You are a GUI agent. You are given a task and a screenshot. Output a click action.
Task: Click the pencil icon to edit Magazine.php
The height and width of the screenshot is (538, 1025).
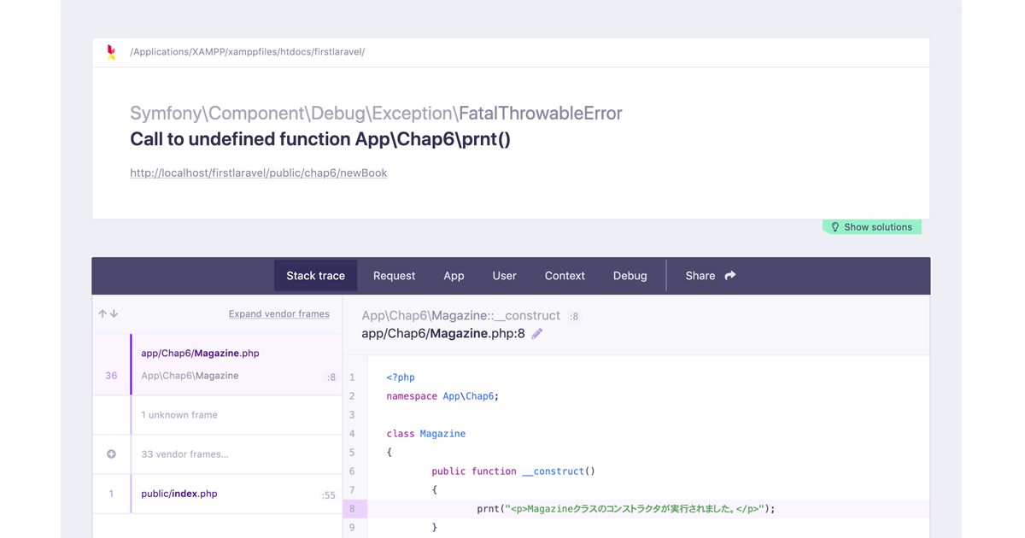click(537, 334)
